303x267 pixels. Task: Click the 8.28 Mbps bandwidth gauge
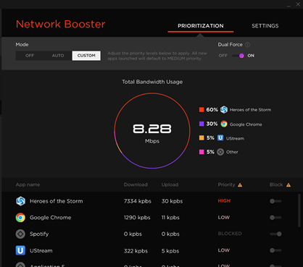pyautogui.click(x=152, y=131)
